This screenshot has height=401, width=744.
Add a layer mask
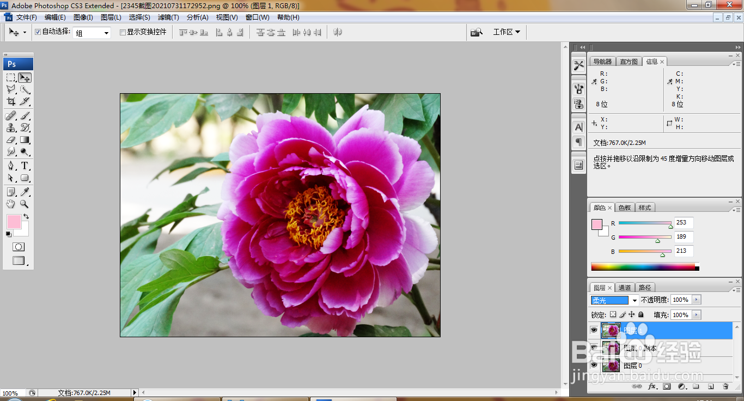667,386
